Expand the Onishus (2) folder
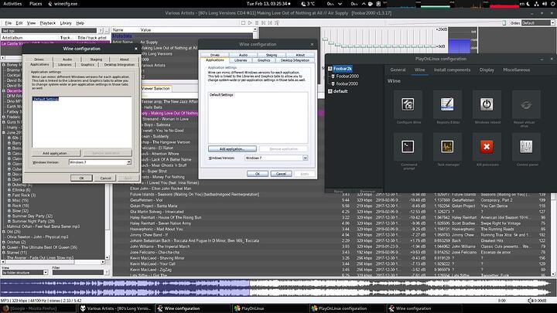The width and height of the screenshot is (557, 313). 4,242
